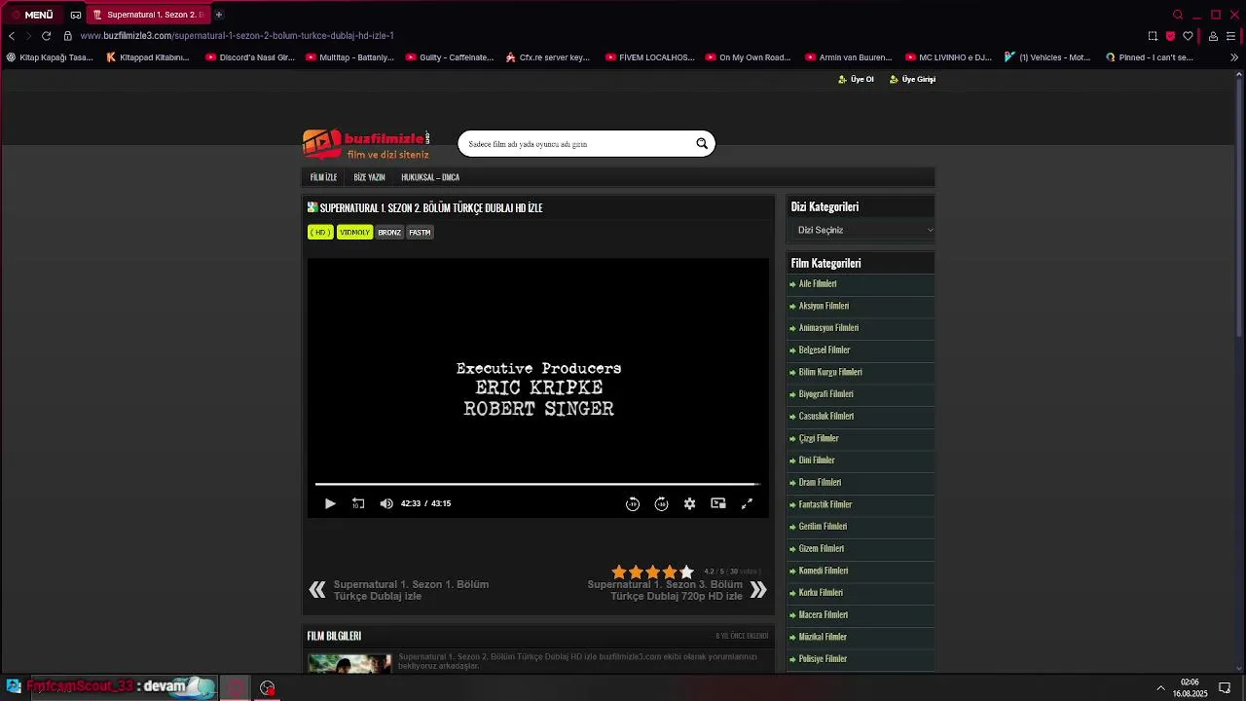Reload the current page

[x=46, y=36]
